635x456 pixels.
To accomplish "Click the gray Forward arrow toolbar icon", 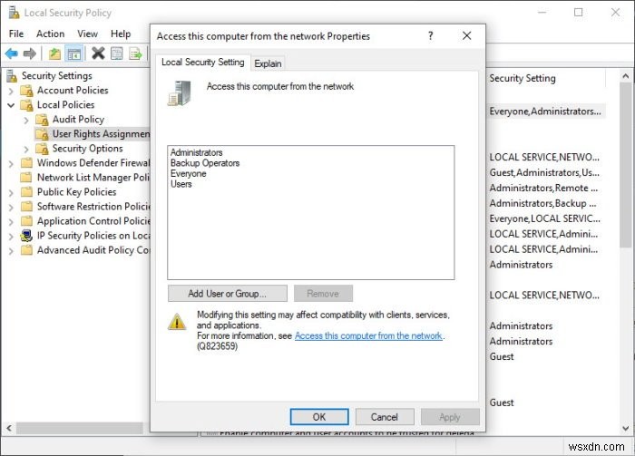I will pos(30,53).
